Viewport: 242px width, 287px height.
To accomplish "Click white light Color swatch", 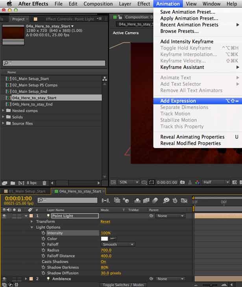I will (x=104, y=239).
